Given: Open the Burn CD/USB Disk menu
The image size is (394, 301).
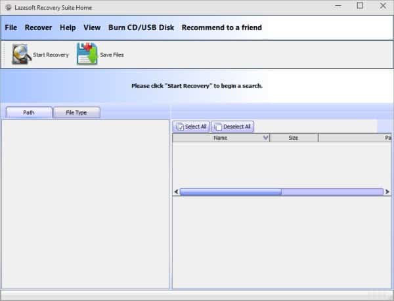Looking at the screenshot, I should (x=141, y=28).
